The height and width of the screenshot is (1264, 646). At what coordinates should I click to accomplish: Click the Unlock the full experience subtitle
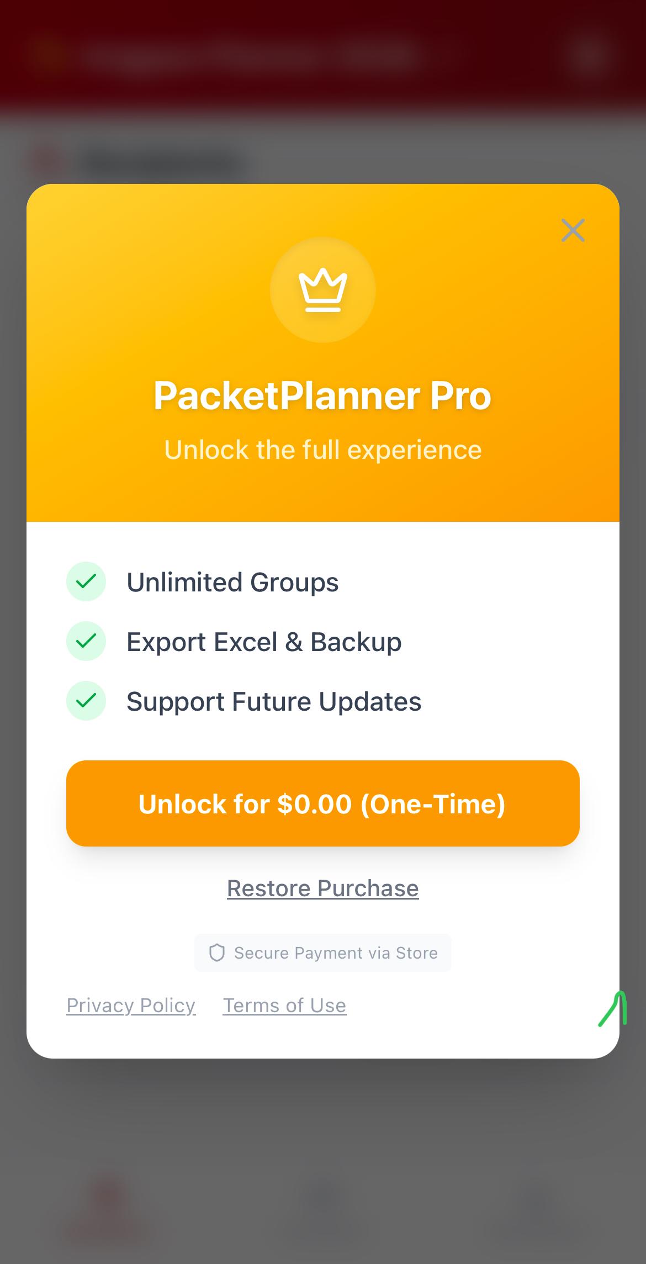coord(323,449)
